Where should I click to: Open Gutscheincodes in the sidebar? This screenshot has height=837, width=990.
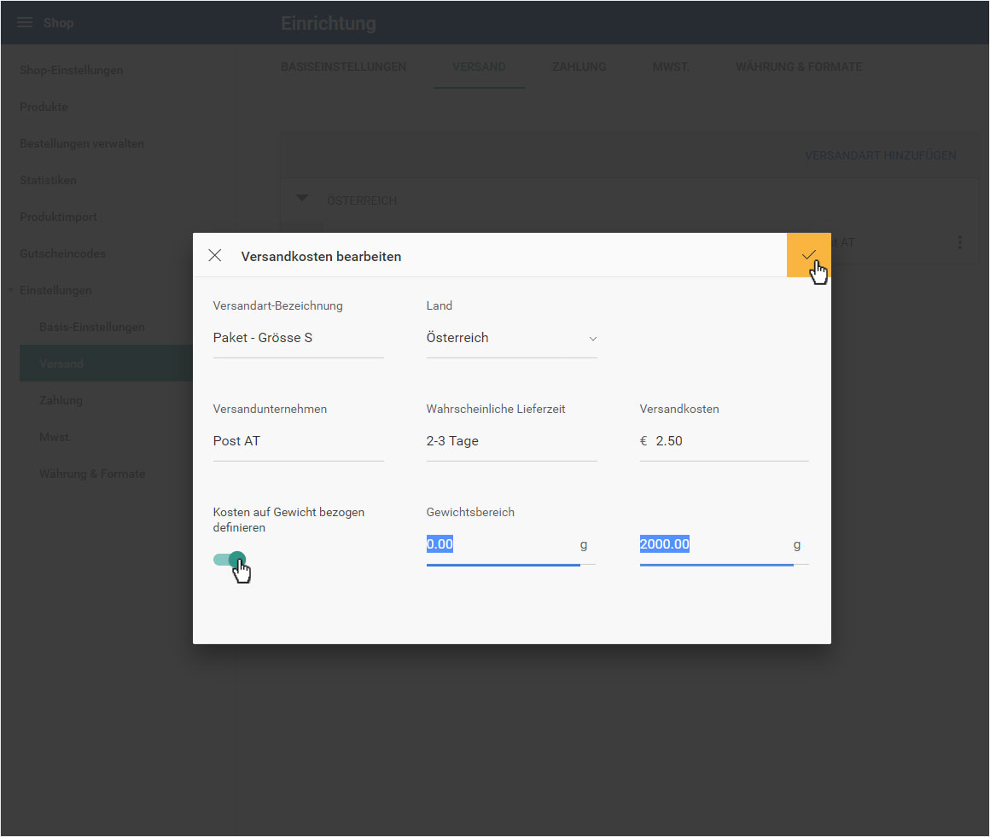[x=62, y=253]
